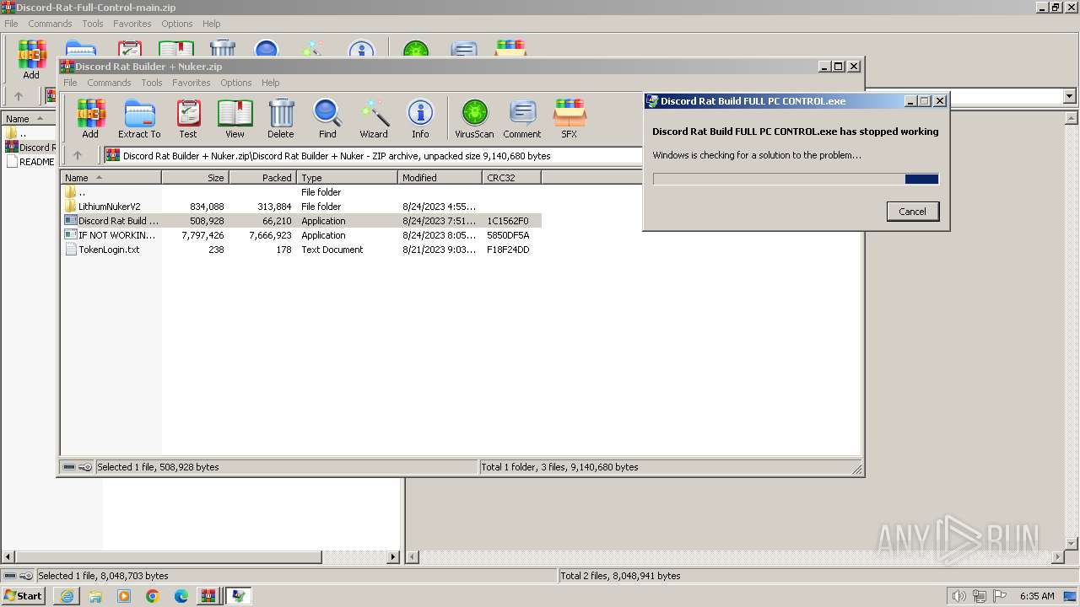The width and height of the screenshot is (1080, 607).
Task: Go up one folder in front window
Action: click(x=78, y=155)
